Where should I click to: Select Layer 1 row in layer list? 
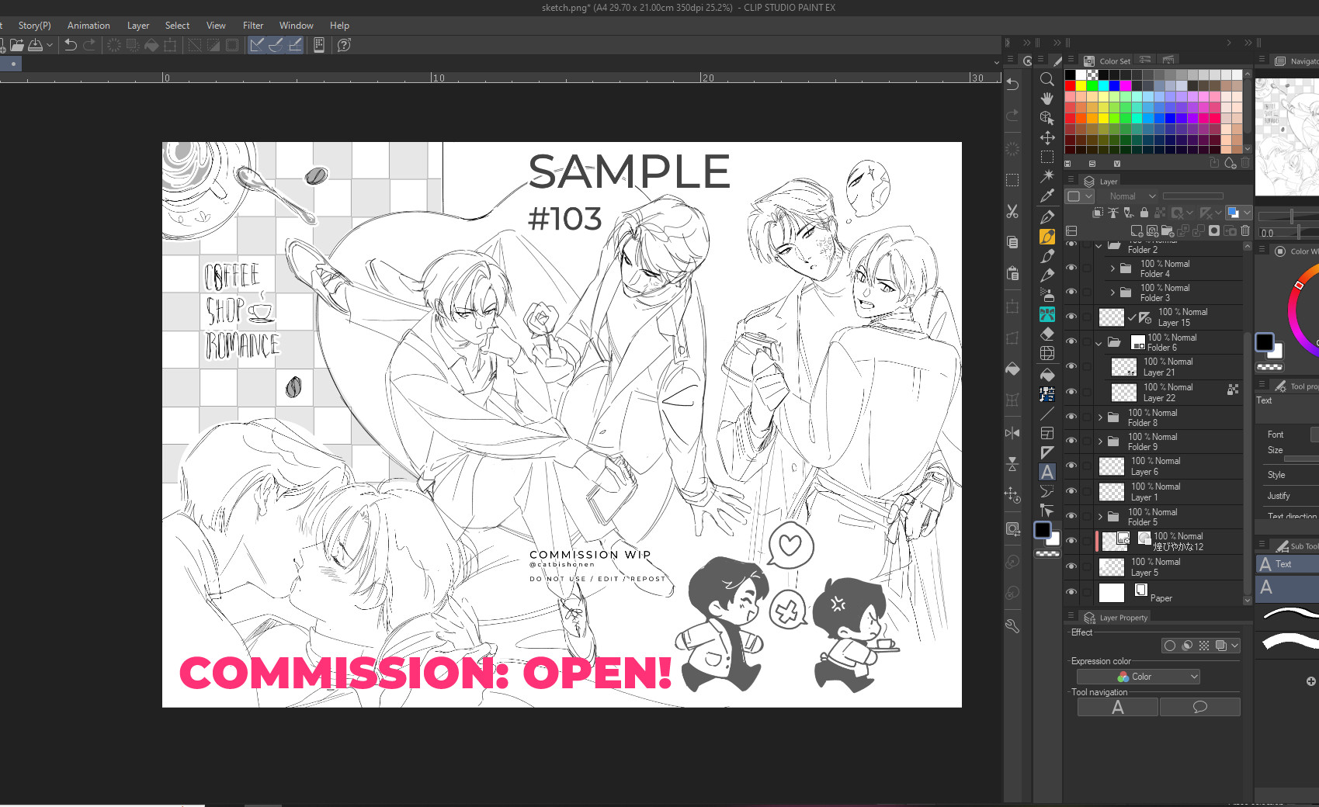(1168, 492)
